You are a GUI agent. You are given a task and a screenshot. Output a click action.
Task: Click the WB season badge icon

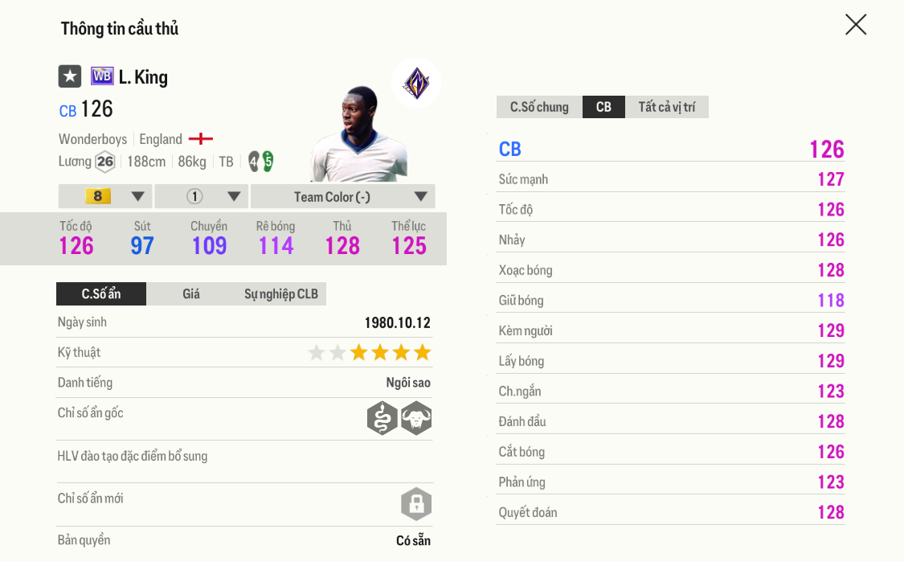(x=102, y=76)
